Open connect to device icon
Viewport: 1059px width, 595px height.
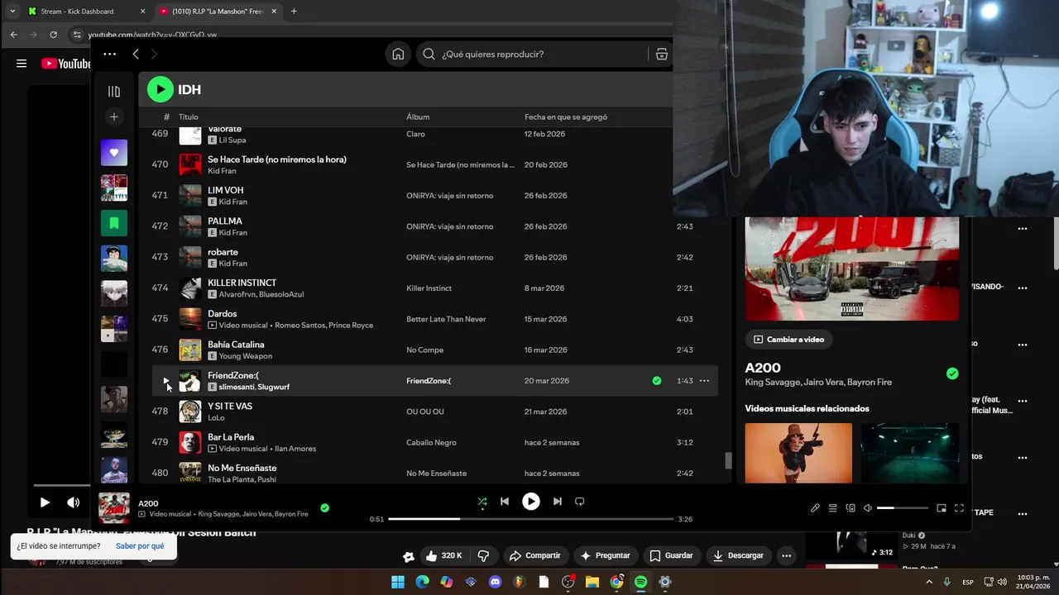(x=851, y=508)
